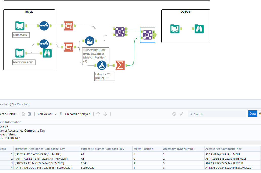Image resolution: width=261 pixels, height=173 pixels.
Task: Click the apply checkmark in the results toolbar
Action: tap(181, 114)
